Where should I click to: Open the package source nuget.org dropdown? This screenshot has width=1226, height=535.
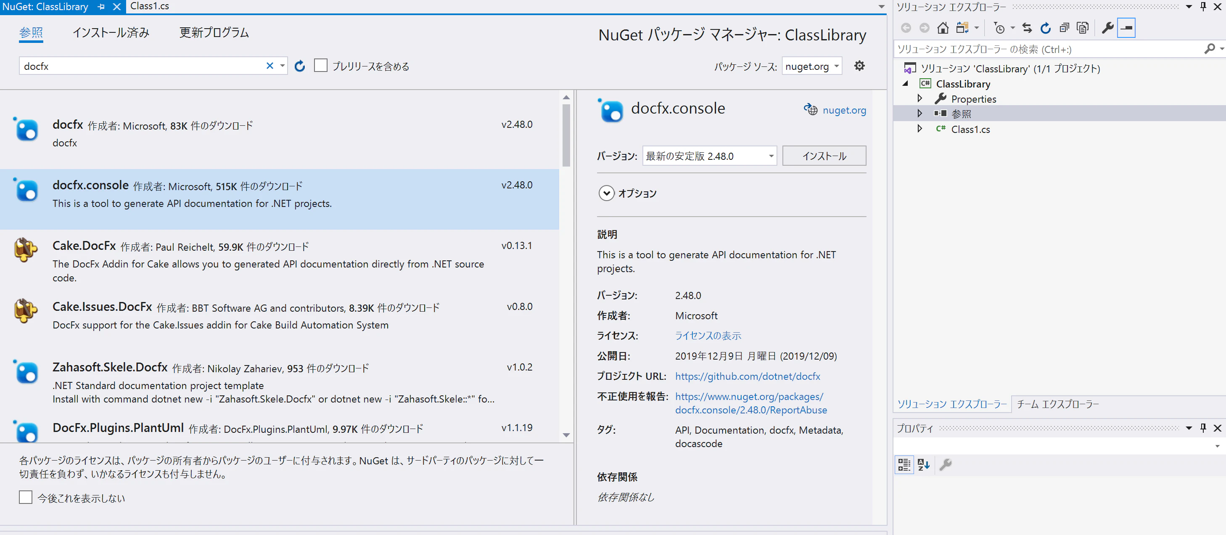click(812, 66)
